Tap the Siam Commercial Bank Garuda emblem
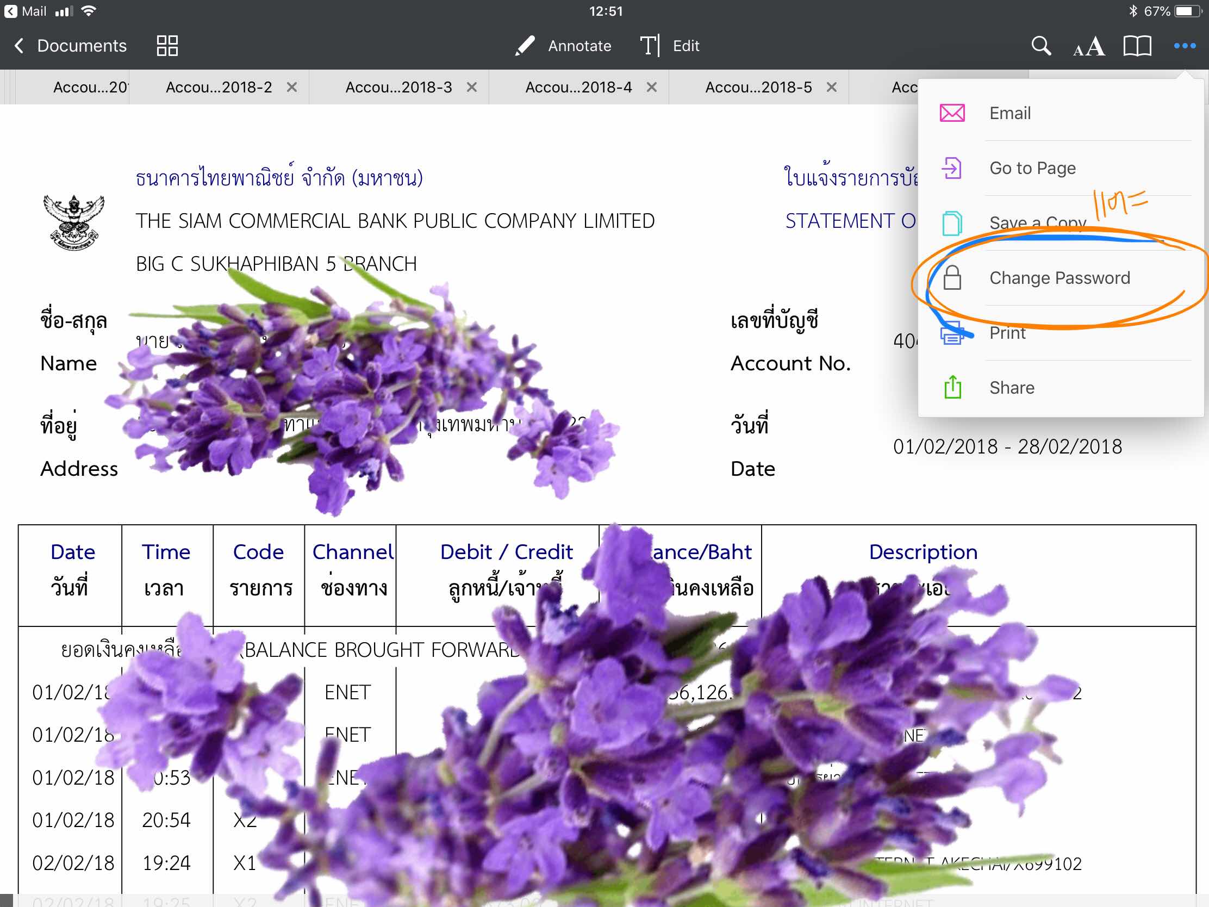 74,222
